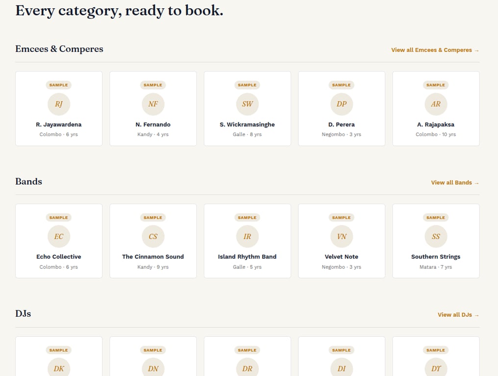This screenshot has height=376, width=498.
Task: Open the View all Bands link
Action: click(455, 183)
